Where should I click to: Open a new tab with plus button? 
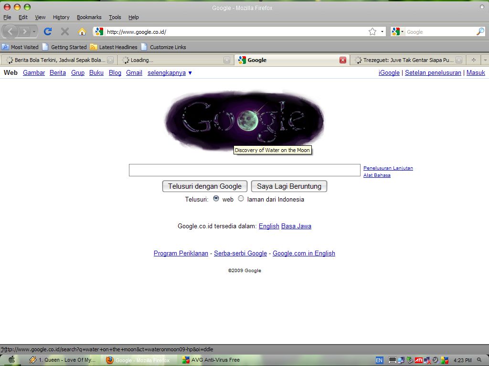[x=474, y=60]
